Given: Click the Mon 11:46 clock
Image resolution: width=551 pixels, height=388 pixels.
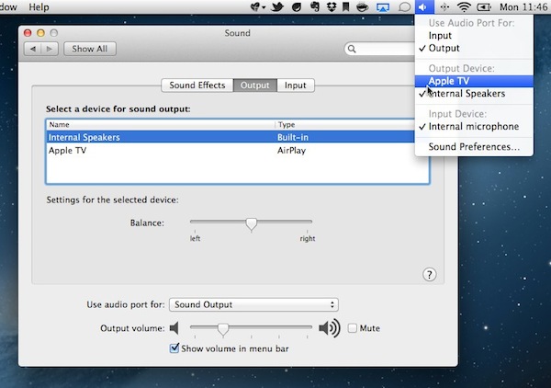Looking at the screenshot, I should pyautogui.click(x=523, y=7).
